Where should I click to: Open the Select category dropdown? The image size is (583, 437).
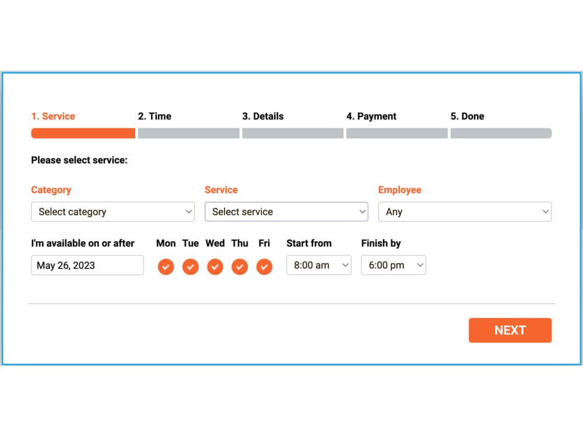(113, 212)
